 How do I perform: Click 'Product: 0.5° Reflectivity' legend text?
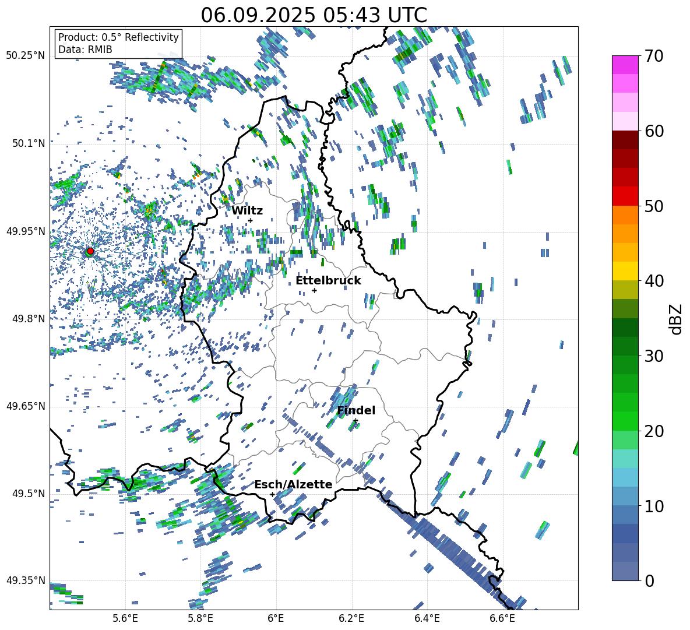(x=118, y=37)
